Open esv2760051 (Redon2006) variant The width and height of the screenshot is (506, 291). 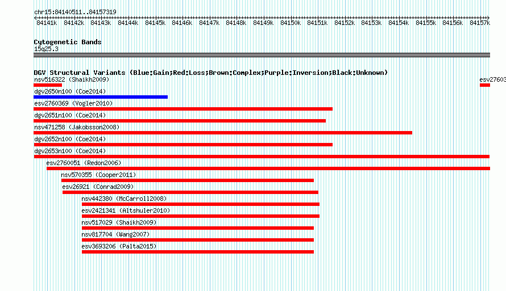coord(84,163)
